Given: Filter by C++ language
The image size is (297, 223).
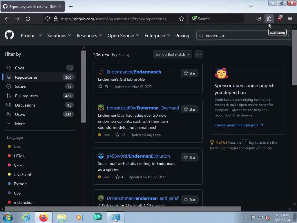Looking at the screenshot, I should tap(18, 165).
